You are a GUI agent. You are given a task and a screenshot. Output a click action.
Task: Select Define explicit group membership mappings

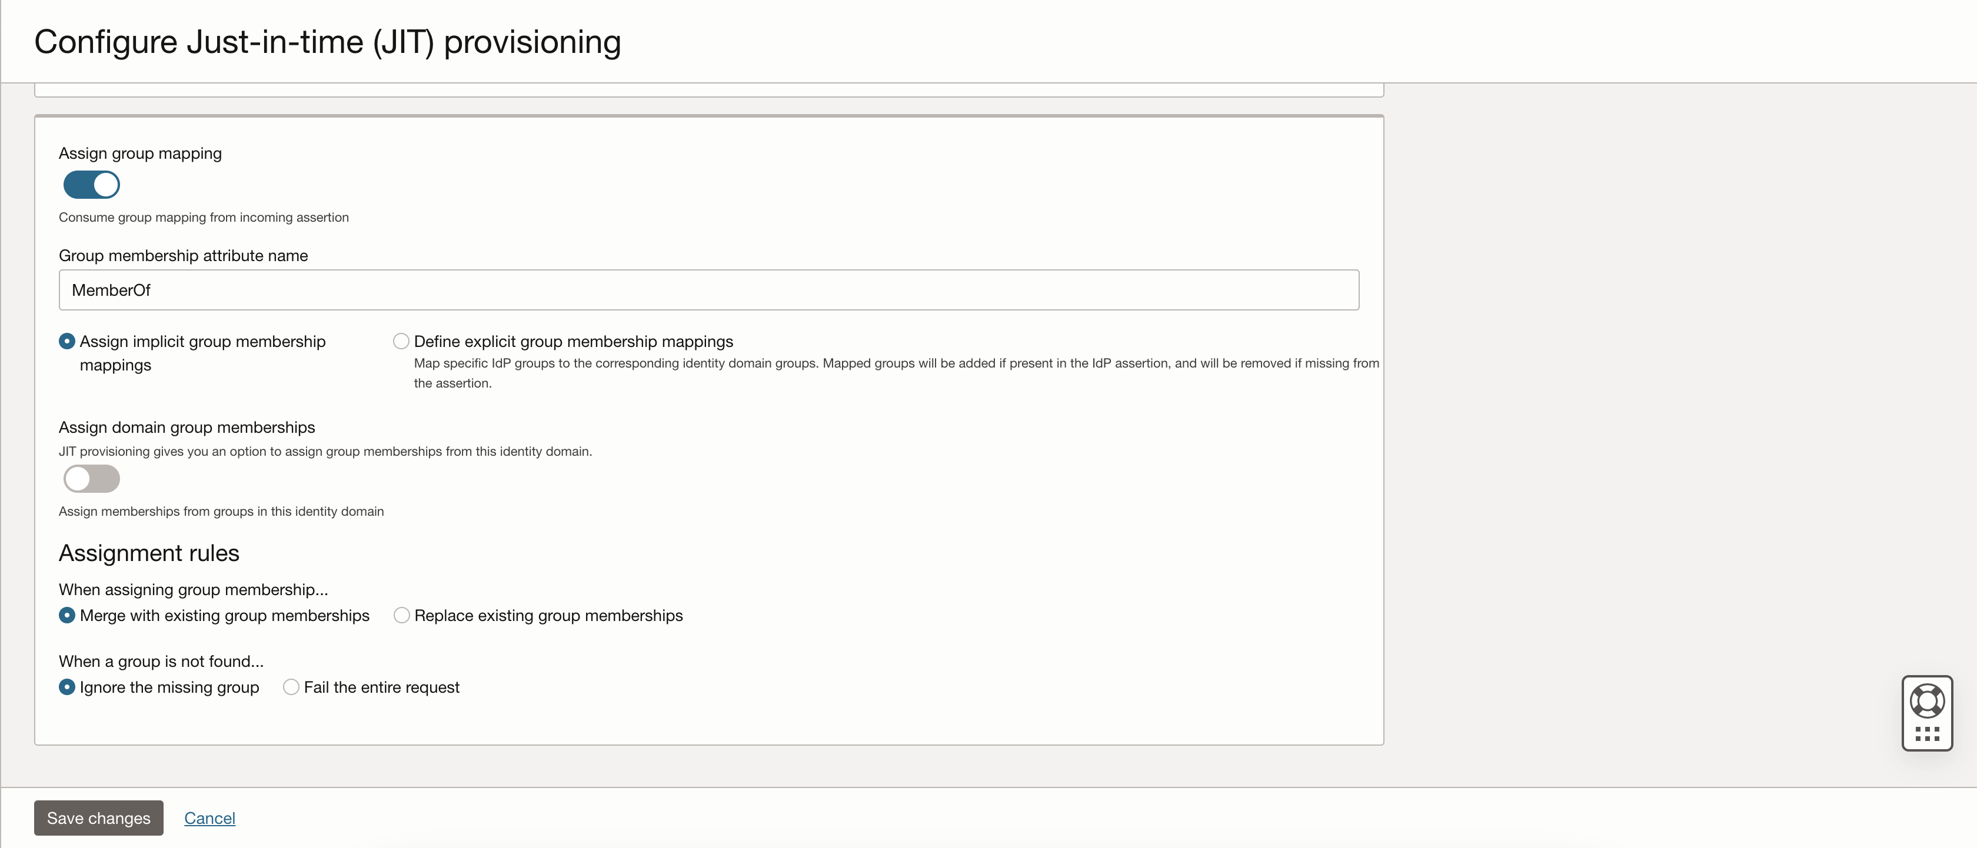point(401,340)
